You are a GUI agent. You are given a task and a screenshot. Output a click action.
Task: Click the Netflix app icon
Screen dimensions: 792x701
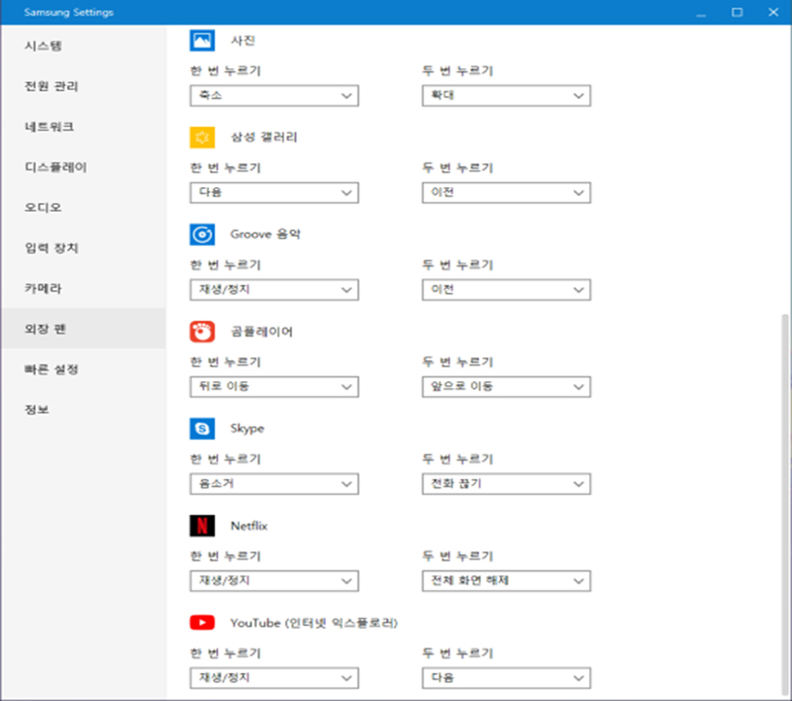coord(200,525)
